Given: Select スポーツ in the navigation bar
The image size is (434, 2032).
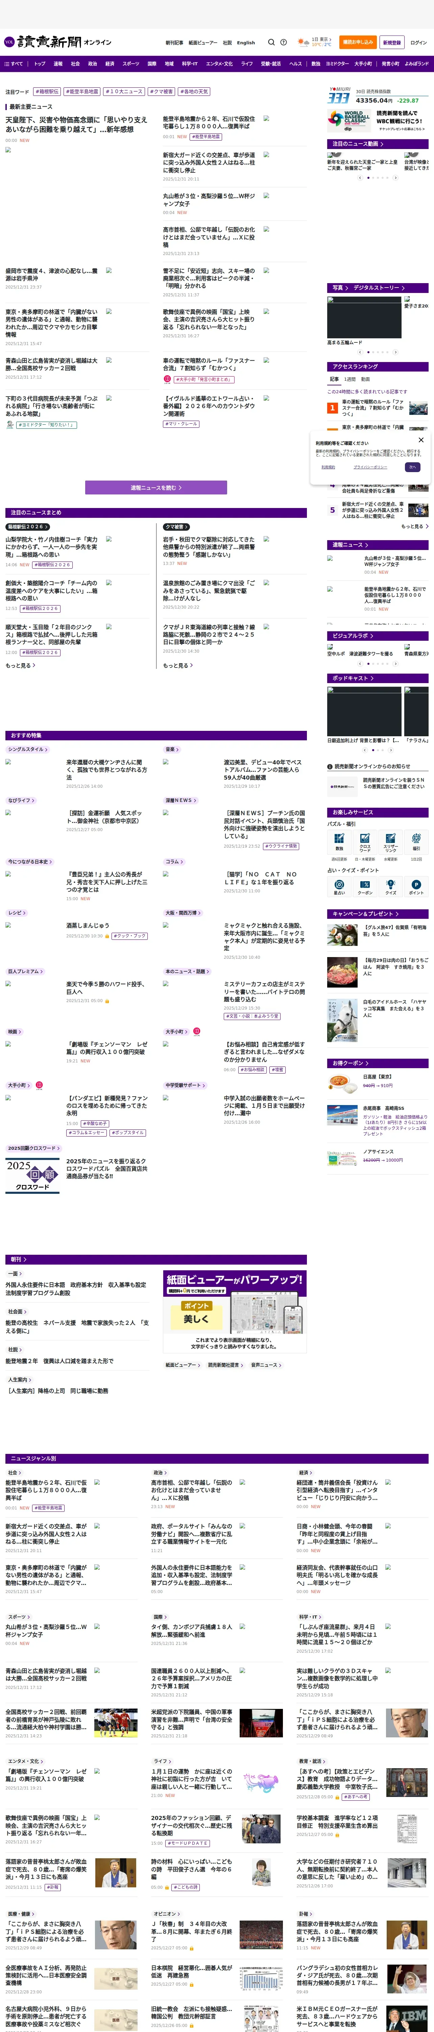Looking at the screenshot, I should click(x=131, y=64).
